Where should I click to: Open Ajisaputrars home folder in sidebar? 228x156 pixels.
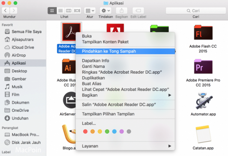pyautogui.click(x=23, y=39)
